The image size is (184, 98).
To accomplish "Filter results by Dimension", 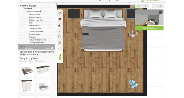I will [x=29, y=48].
